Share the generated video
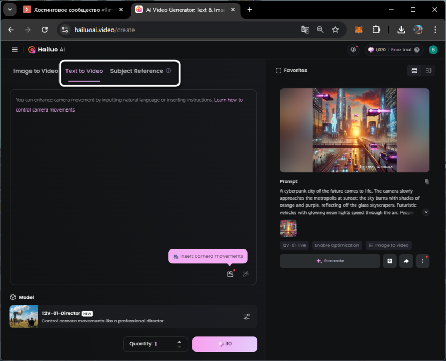The image size is (446, 361). point(406,261)
